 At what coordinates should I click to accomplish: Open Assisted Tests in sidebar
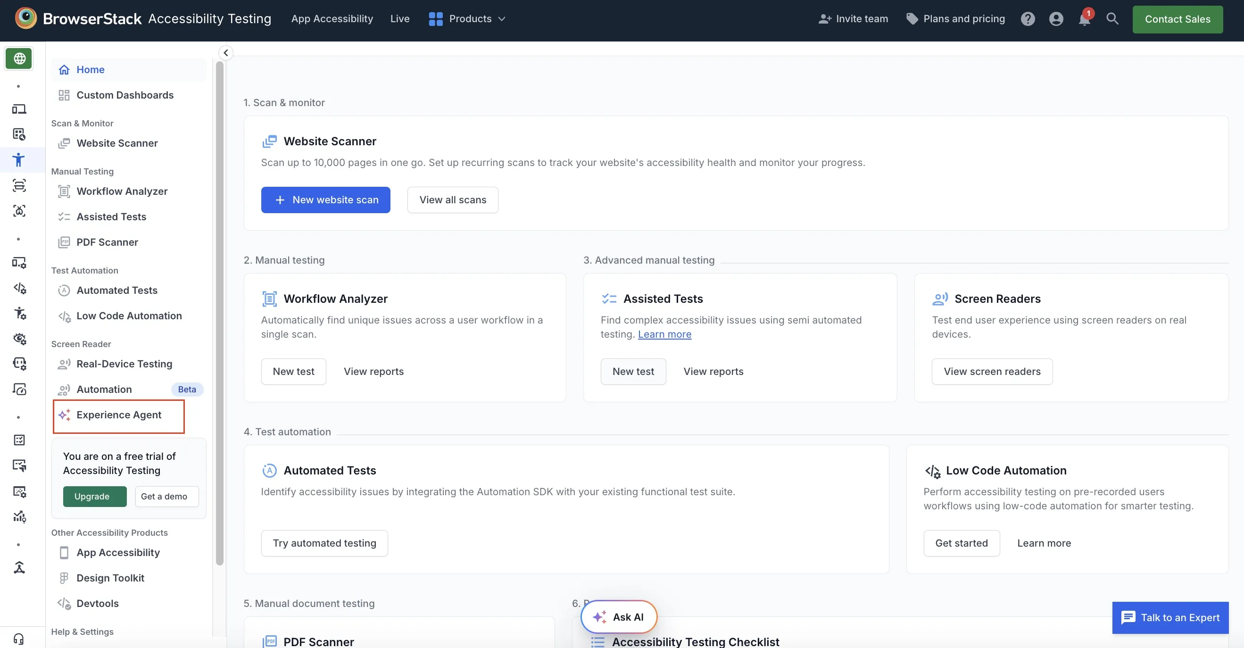(128, 217)
